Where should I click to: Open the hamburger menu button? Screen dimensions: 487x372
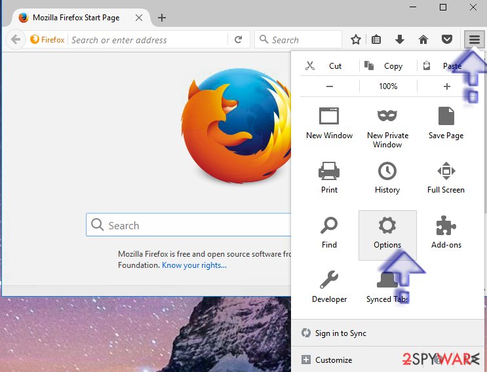click(475, 39)
